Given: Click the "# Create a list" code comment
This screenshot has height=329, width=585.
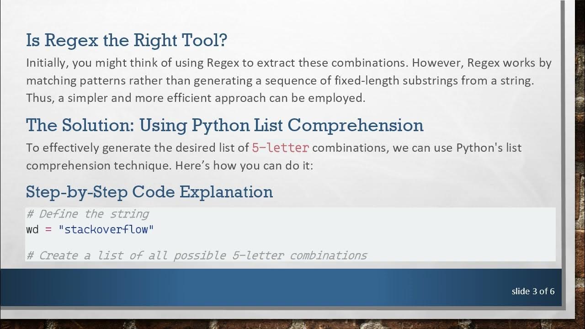Looking at the screenshot, I should click(197, 255).
